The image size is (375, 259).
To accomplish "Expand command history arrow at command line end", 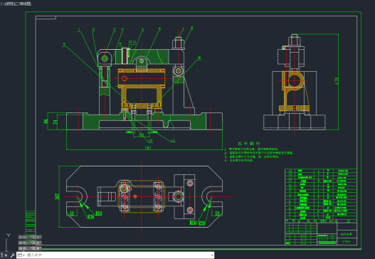I will (212, 255).
